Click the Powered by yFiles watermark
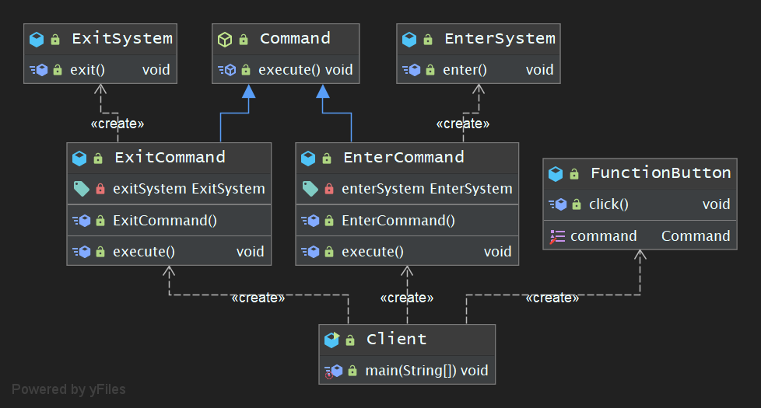 [x=68, y=389]
